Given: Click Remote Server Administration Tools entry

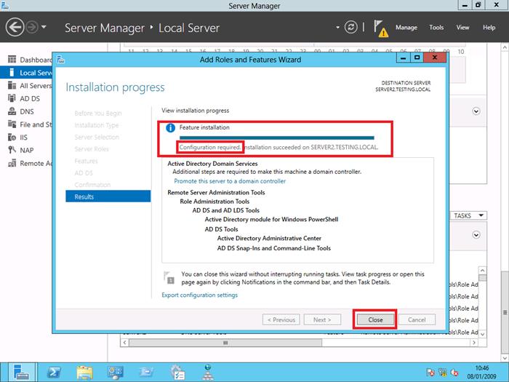Looking at the screenshot, I should [216, 192].
